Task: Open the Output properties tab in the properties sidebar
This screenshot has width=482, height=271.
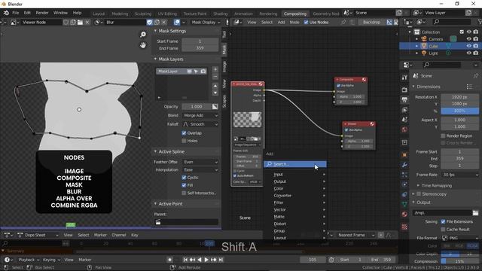Action: tap(404, 99)
